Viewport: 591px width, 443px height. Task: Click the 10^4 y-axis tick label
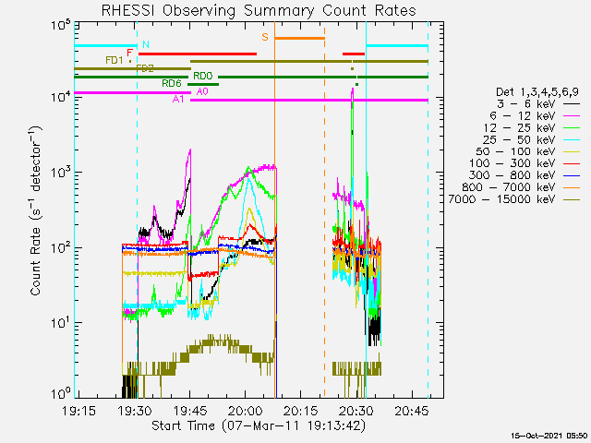(x=60, y=99)
